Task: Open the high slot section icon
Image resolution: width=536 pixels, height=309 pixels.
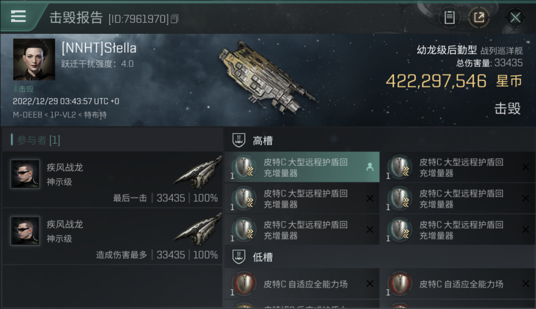Action: pyautogui.click(x=239, y=140)
